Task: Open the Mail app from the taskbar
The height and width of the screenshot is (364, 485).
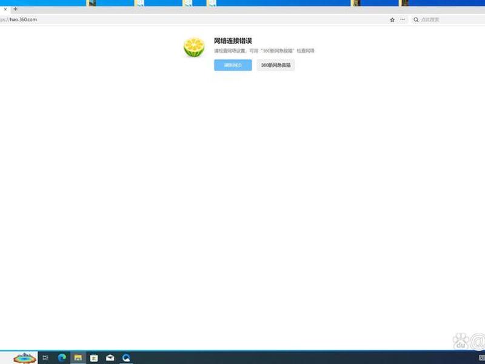Action: [110, 358]
